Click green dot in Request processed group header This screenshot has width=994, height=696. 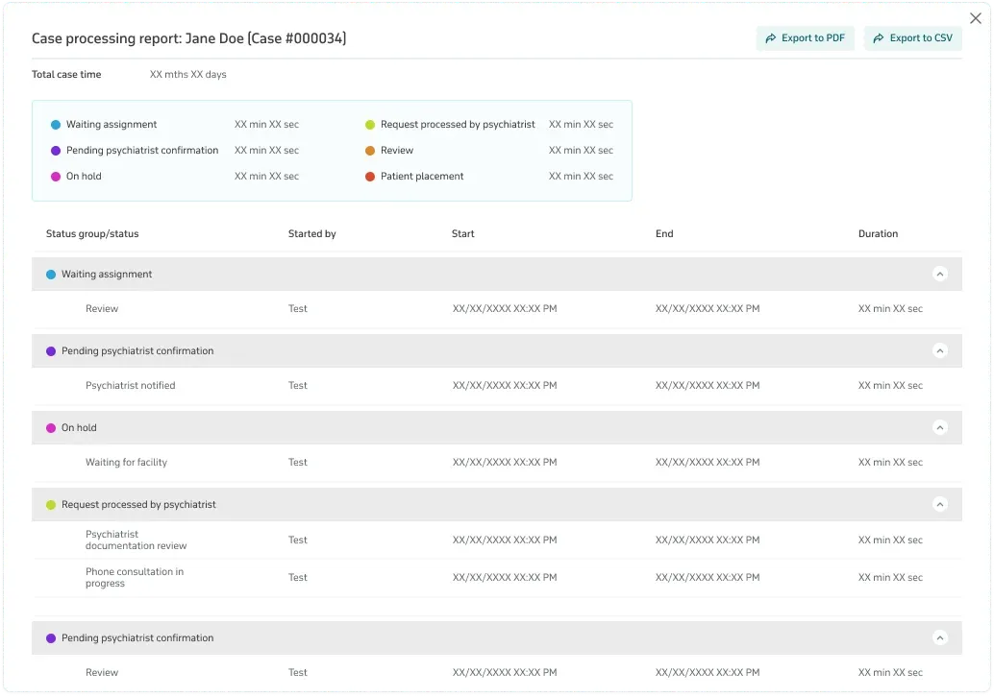click(51, 505)
